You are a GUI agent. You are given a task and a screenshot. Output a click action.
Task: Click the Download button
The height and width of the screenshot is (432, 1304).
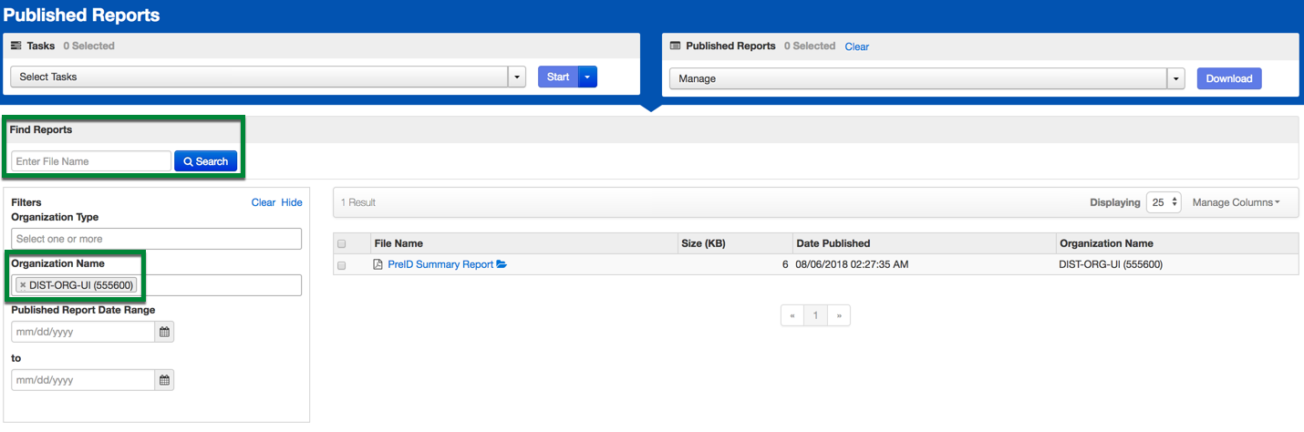pos(1228,79)
